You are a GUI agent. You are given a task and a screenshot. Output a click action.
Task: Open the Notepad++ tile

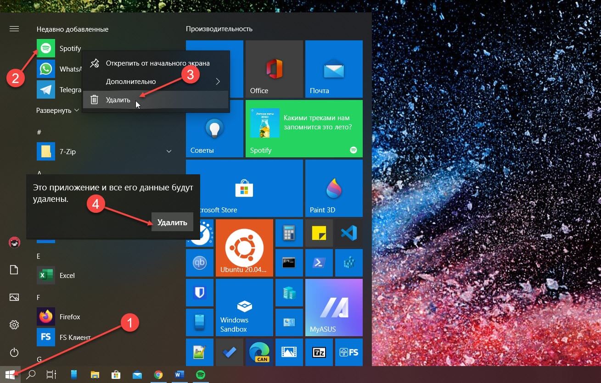200,352
